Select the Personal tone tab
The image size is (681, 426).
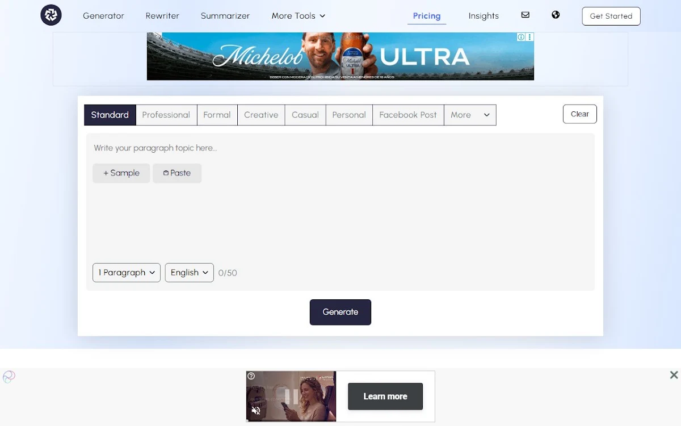349,115
